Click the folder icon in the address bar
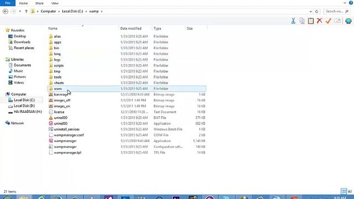 [x=33, y=11]
